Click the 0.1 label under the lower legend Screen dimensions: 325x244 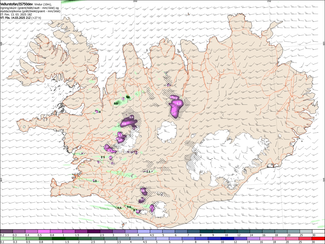coord(2,242)
